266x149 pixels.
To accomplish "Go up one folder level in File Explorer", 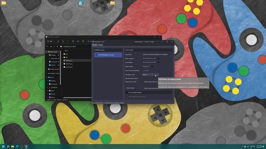I will (57, 46).
